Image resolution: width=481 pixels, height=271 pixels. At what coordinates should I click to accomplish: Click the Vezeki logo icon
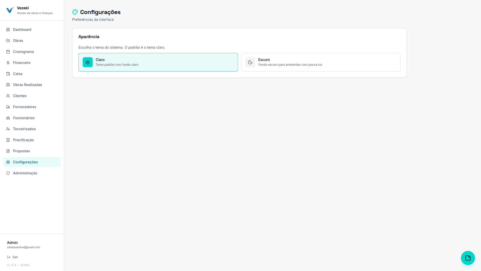click(10, 10)
